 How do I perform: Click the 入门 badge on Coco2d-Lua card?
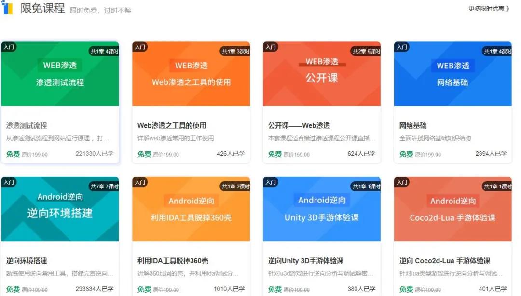point(402,182)
